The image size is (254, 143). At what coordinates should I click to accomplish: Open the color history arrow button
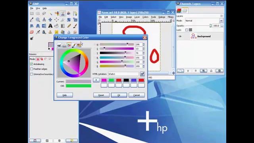(x=96, y=80)
